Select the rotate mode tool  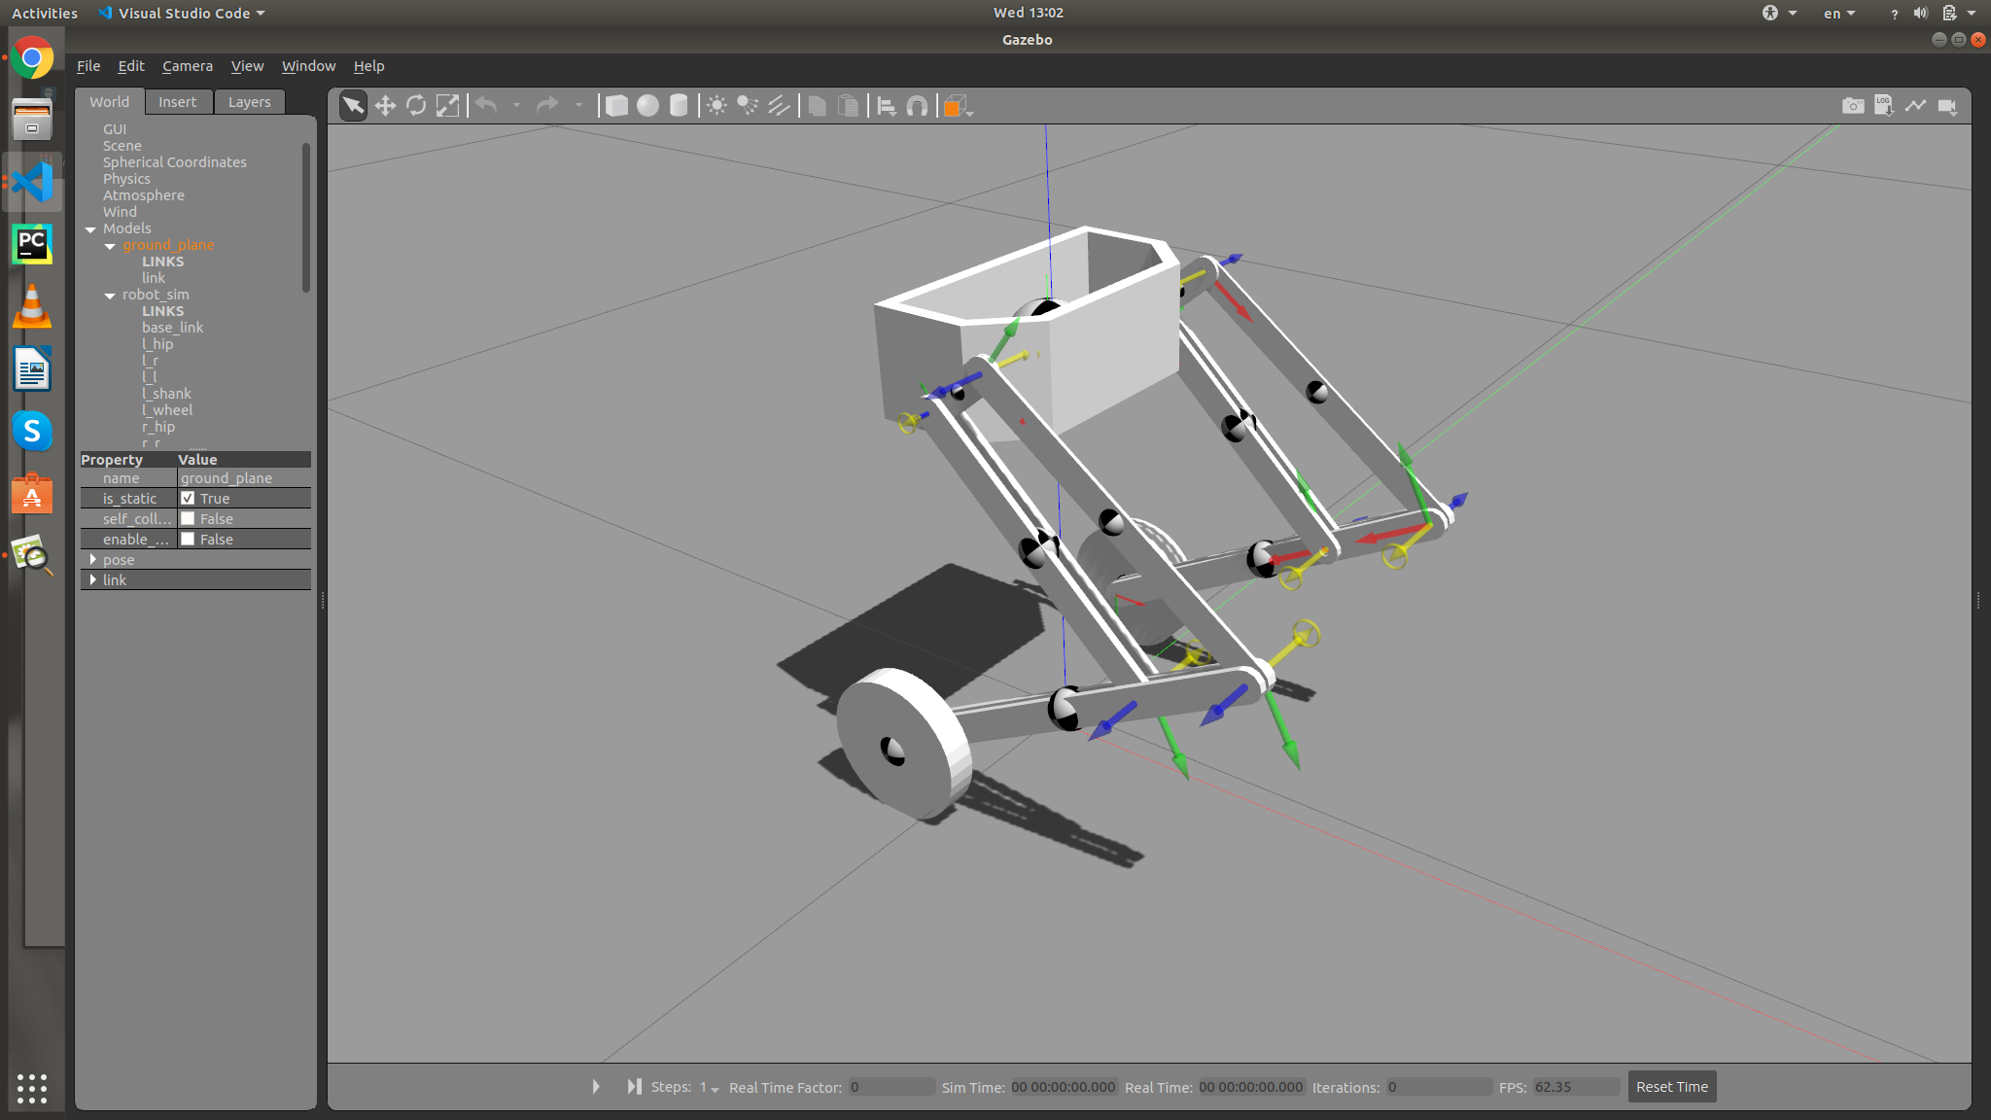click(x=416, y=106)
